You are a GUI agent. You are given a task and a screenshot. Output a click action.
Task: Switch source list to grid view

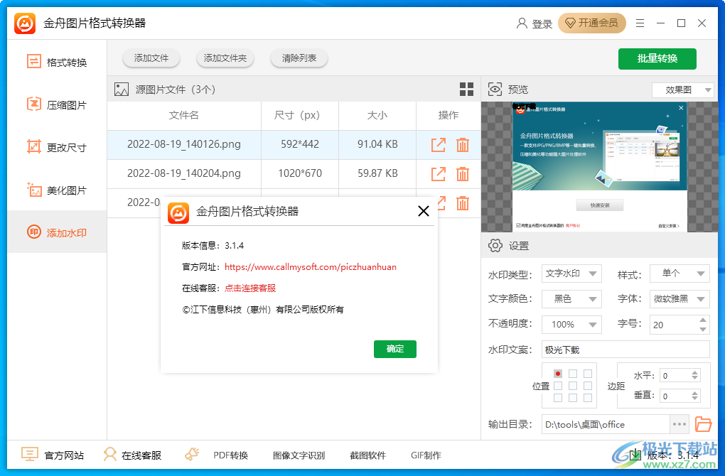pyautogui.click(x=466, y=90)
